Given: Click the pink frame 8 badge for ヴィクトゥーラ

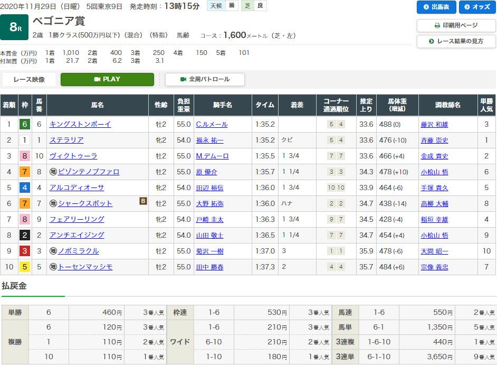Looking at the screenshot, I should (24, 156).
